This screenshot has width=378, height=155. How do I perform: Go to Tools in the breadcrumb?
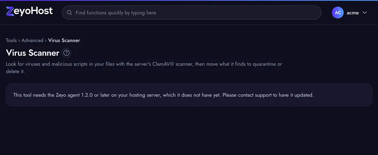coord(11,40)
